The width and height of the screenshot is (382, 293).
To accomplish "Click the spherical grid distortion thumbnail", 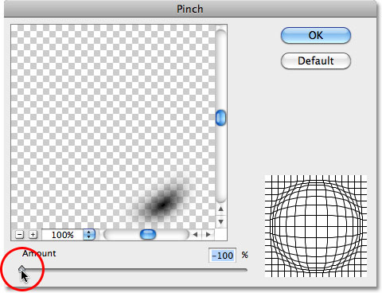I will click(x=316, y=226).
